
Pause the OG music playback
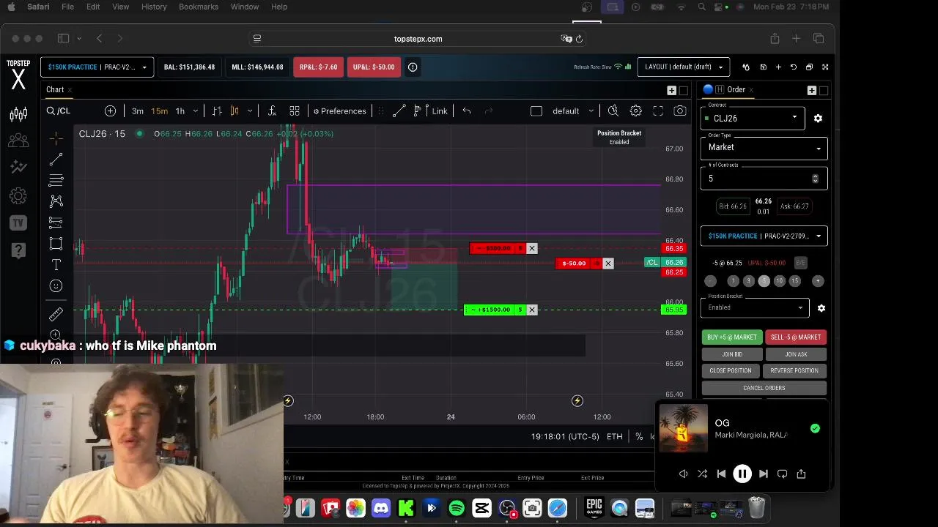coord(742,474)
